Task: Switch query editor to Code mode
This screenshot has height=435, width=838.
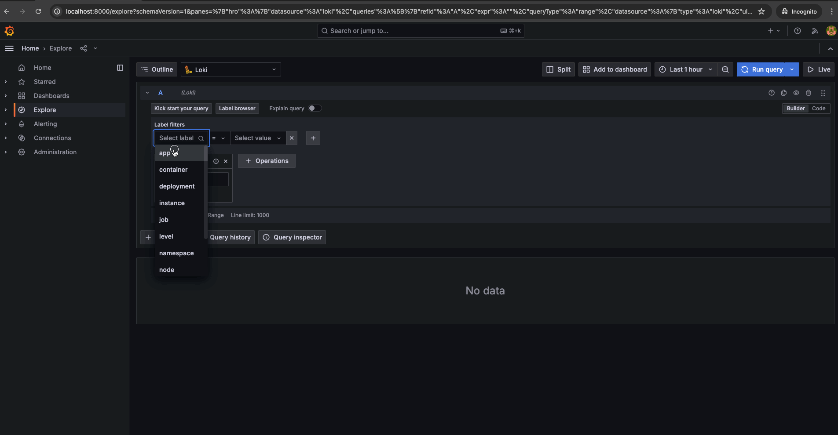Action: tap(819, 109)
